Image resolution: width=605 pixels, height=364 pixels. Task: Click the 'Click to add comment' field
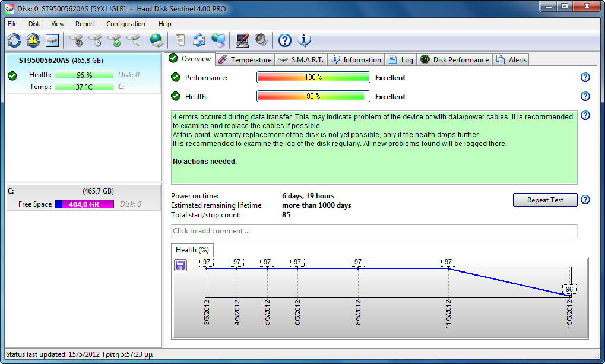[374, 231]
